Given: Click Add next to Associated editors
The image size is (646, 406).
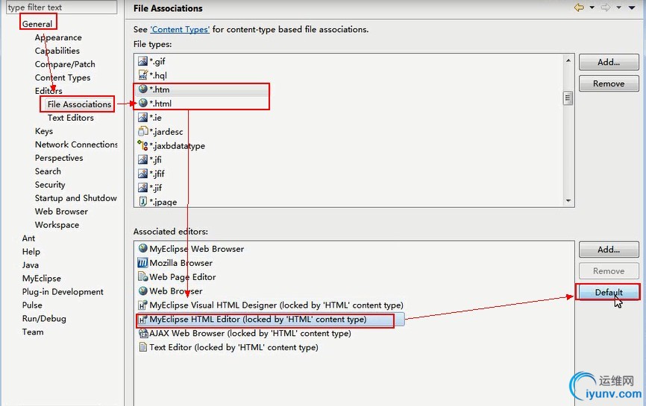Looking at the screenshot, I should tap(609, 250).
